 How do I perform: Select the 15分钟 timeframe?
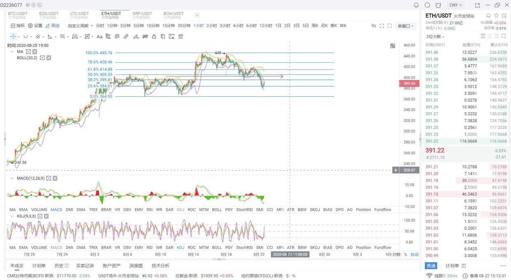pyautogui.click(x=169, y=26)
